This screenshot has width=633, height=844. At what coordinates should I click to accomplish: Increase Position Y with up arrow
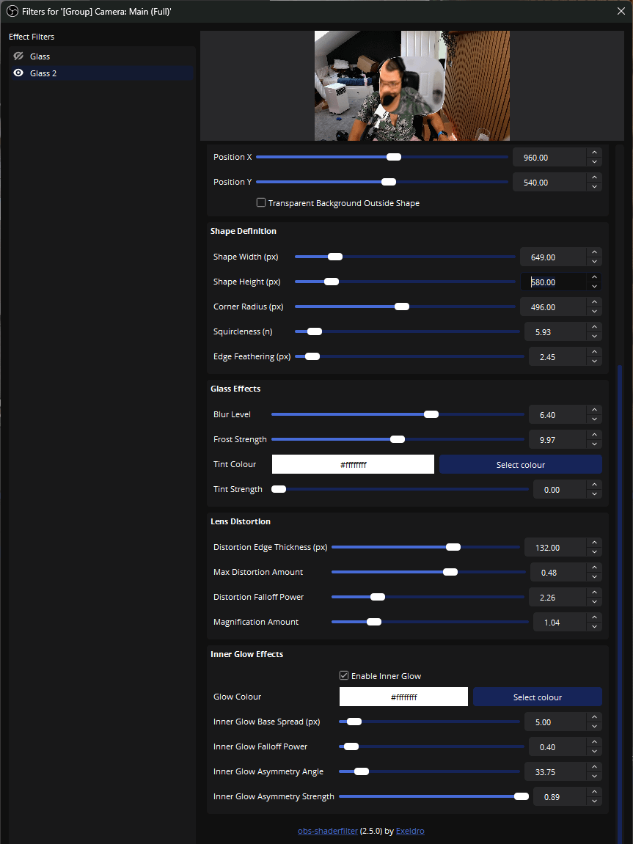click(594, 177)
